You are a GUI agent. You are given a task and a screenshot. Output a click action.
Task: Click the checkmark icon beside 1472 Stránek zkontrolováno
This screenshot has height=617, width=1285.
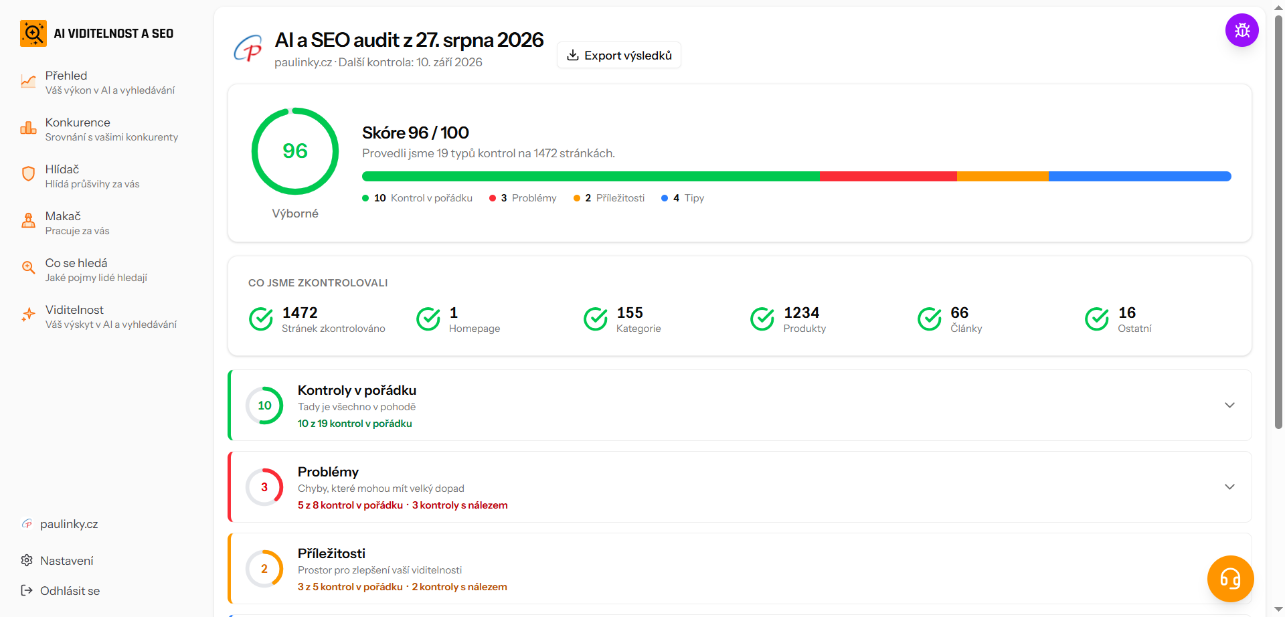pyautogui.click(x=261, y=319)
